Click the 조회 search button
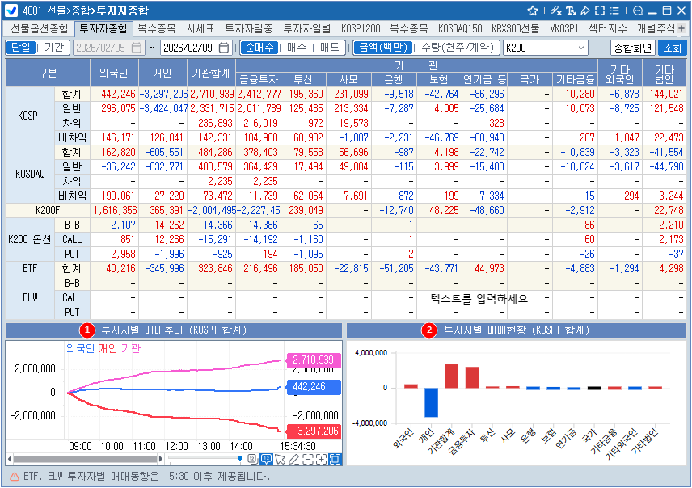 point(672,48)
